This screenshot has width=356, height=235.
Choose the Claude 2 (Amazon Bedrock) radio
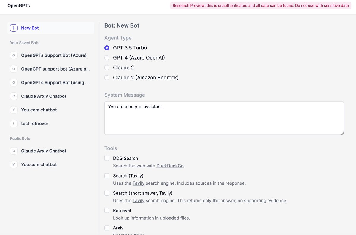click(107, 78)
